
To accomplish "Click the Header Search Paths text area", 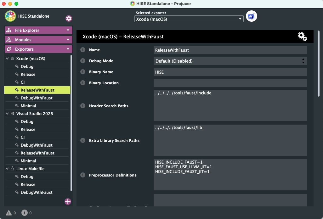I will (230, 105).
